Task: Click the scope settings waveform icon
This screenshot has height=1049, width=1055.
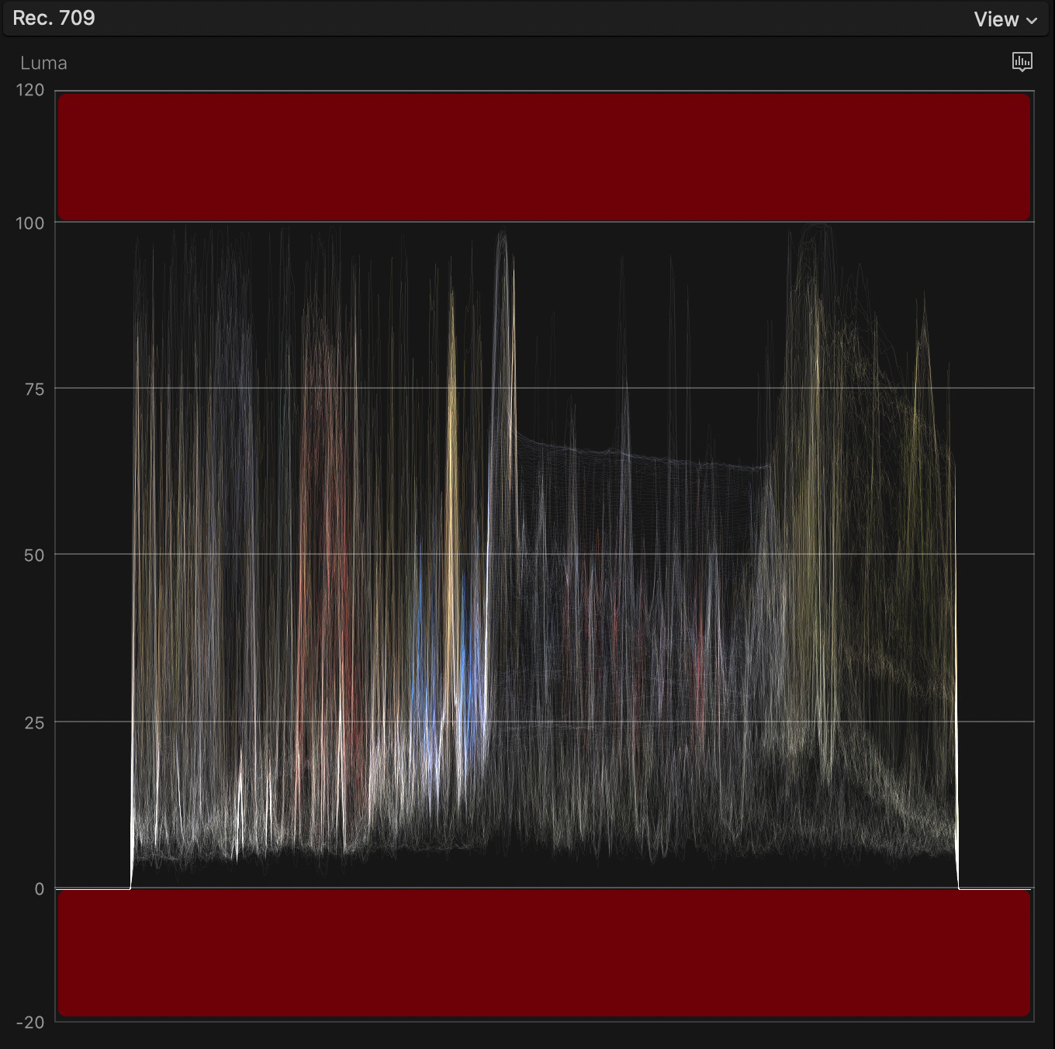Action: tap(1022, 62)
